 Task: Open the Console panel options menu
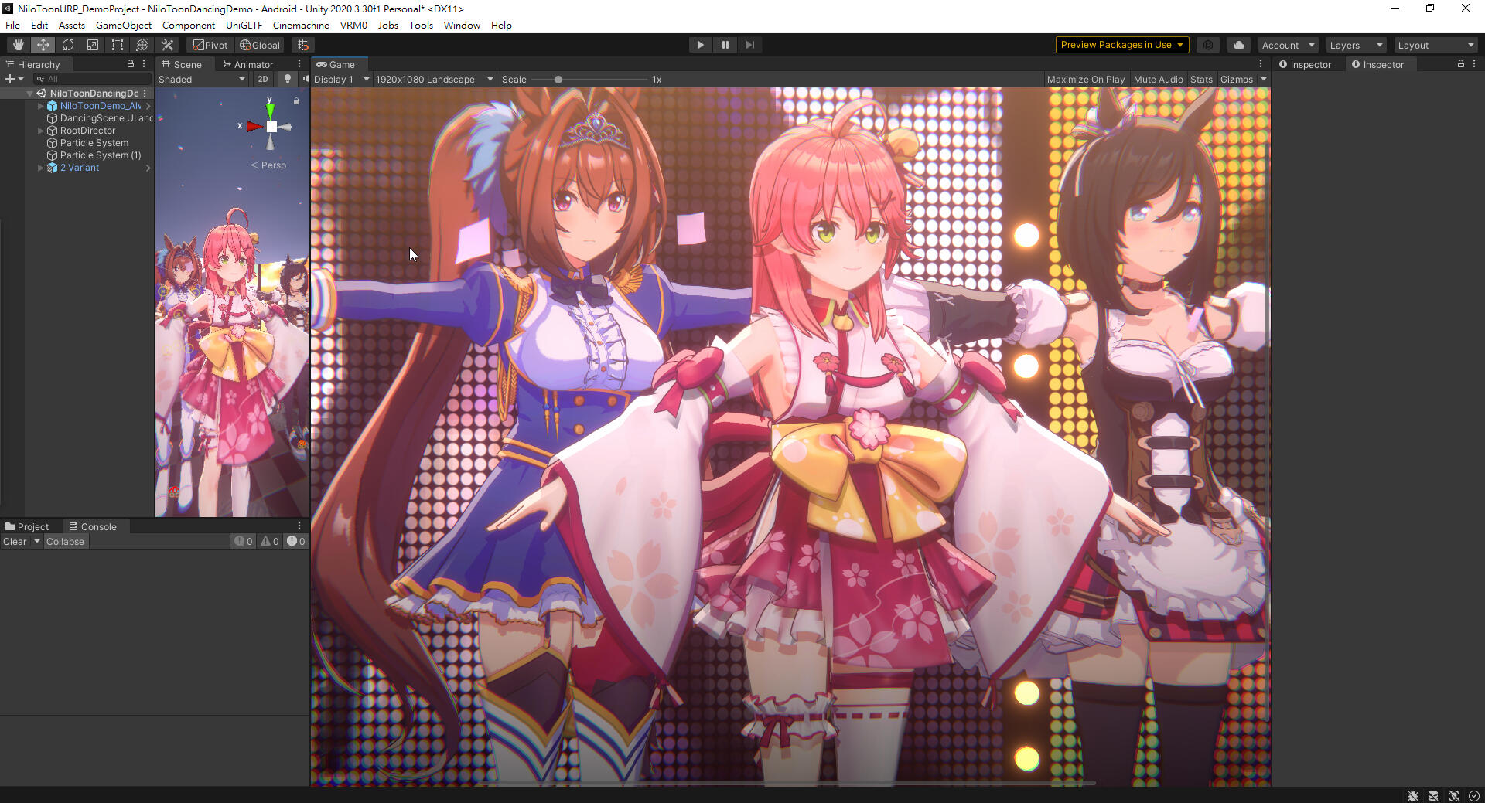(299, 526)
